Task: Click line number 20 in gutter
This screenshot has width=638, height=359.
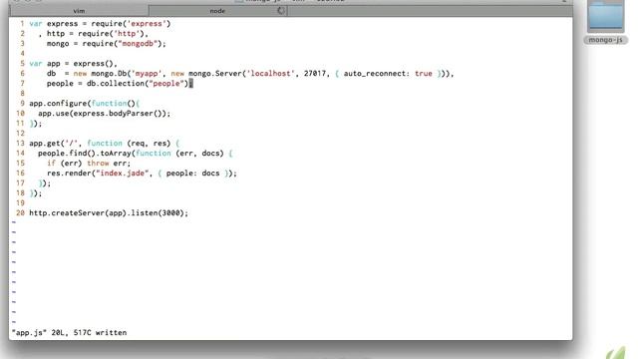Action: (x=20, y=212)
